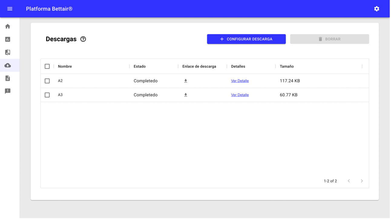The image size is (391, 219).
Task: Open settings gear in top bar
Action: click(x=376, y=9)
